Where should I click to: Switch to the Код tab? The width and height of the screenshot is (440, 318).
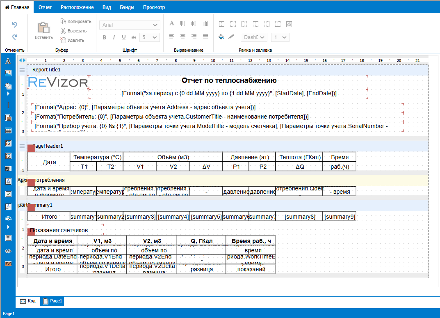click(x=28, y=301)
